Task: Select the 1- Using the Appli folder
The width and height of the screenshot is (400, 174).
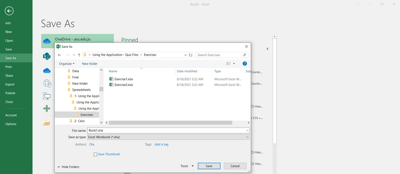Action: 86,96
